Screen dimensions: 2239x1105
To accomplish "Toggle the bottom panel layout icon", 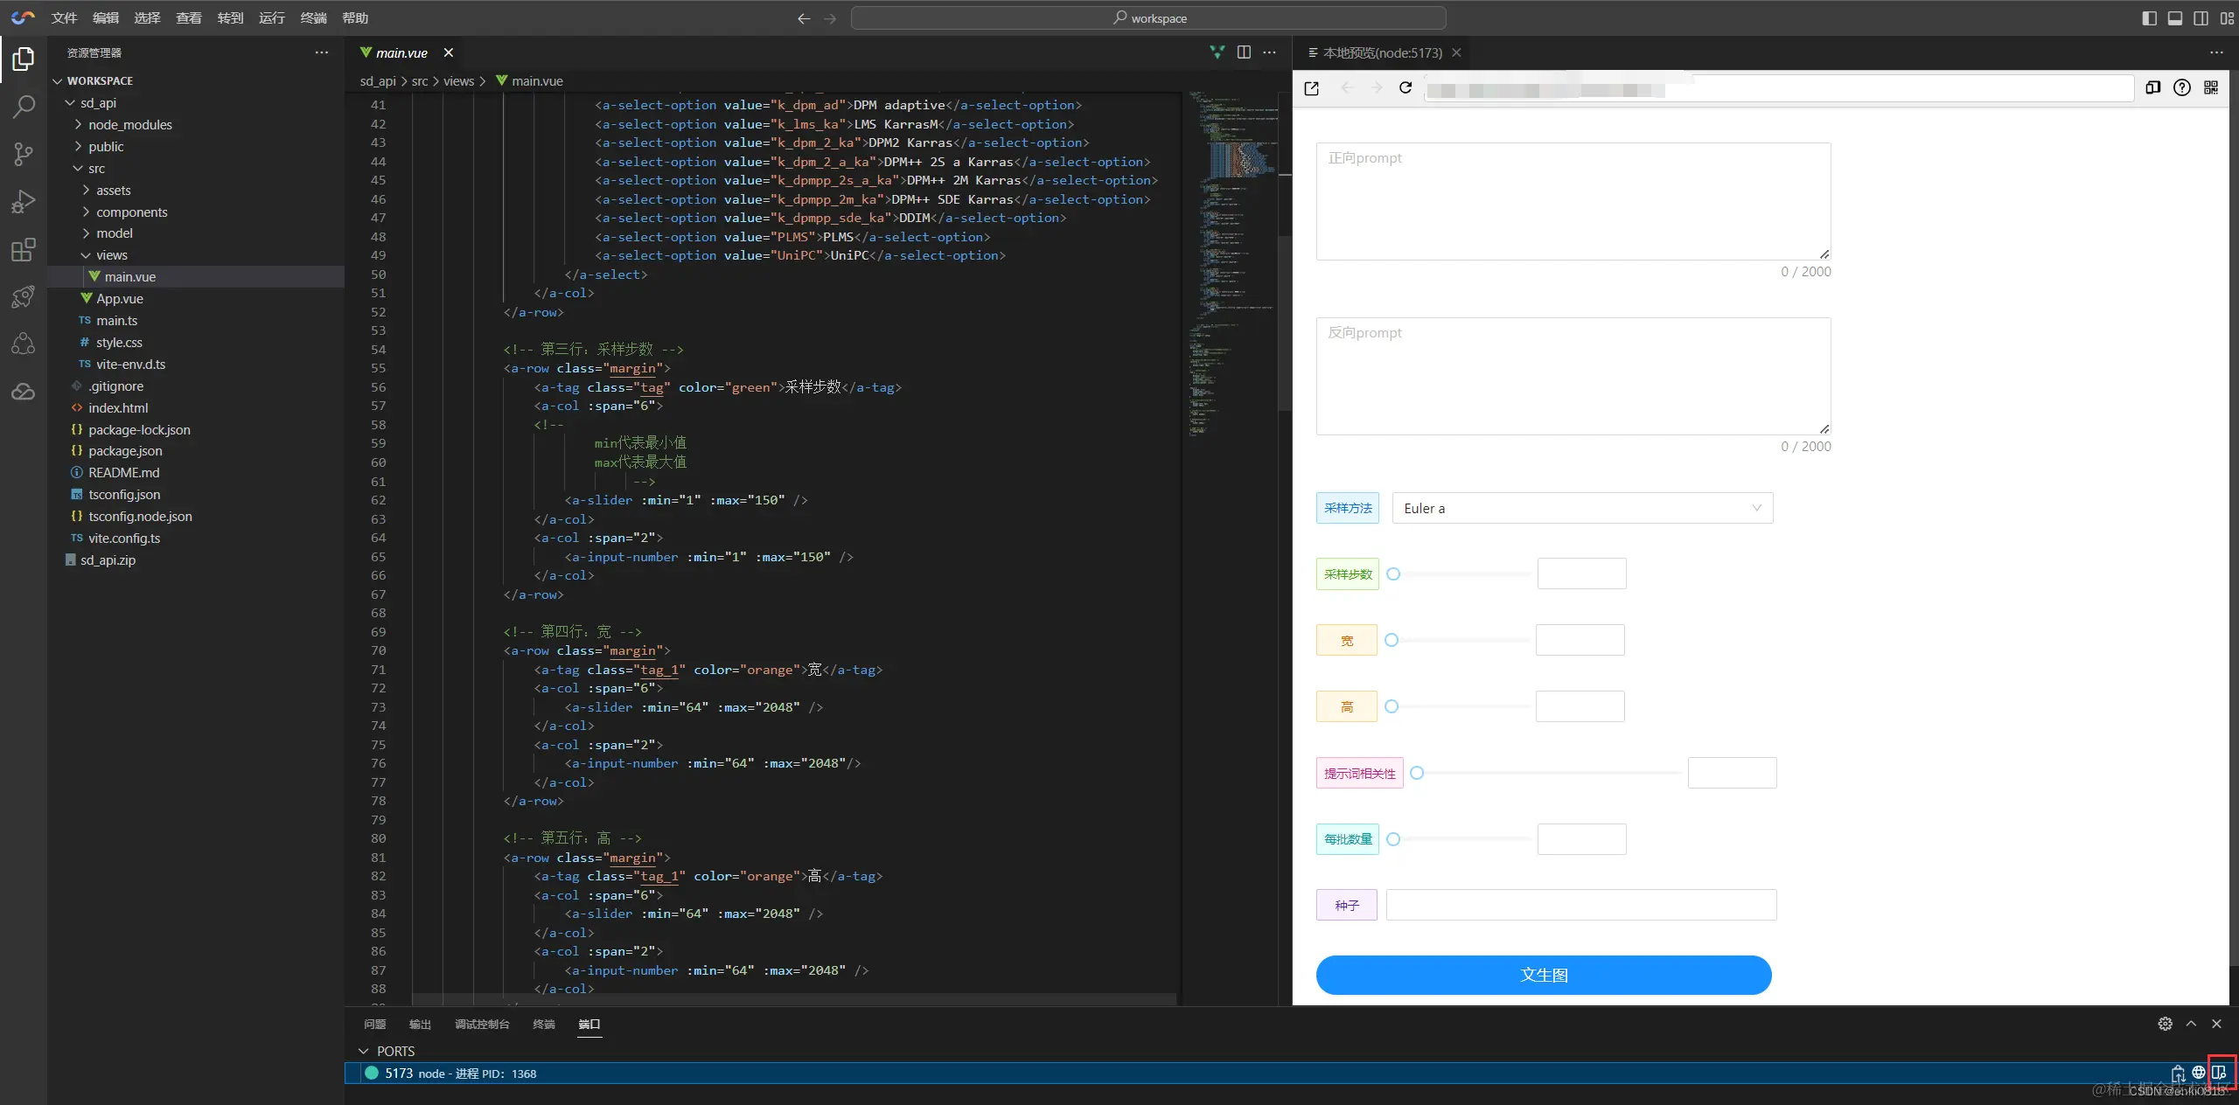I will [2175, 18].
